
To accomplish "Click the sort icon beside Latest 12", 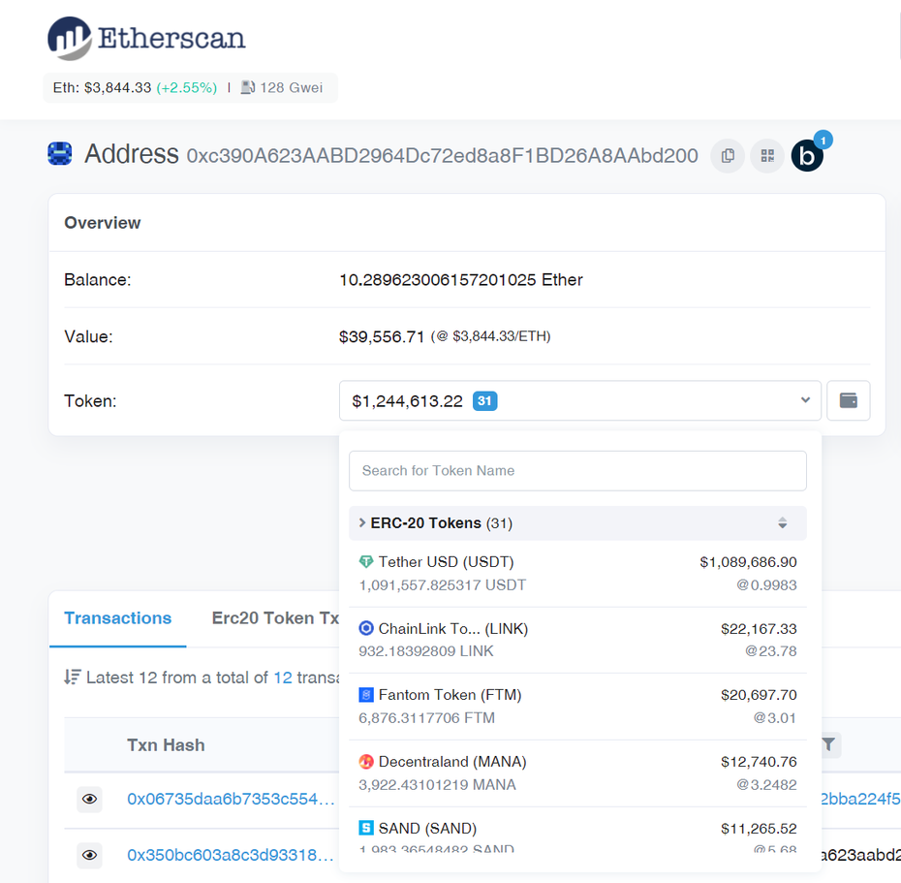I will tap(73, 678).
